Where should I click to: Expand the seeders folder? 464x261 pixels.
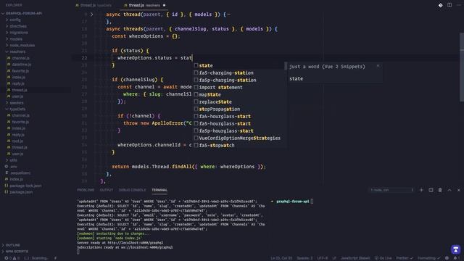[x=16, y=103]
